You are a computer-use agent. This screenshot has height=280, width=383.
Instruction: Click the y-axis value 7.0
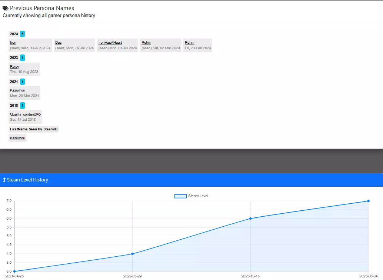coord(9,201)
